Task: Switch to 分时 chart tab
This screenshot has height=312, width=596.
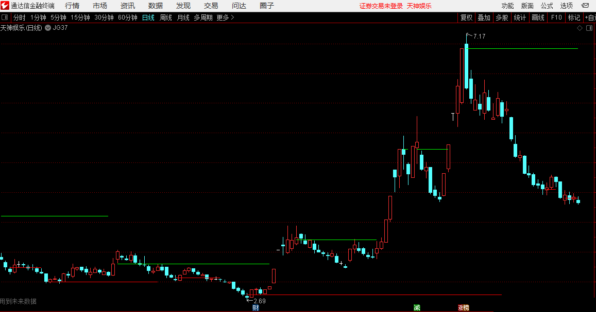Action: 20,17
